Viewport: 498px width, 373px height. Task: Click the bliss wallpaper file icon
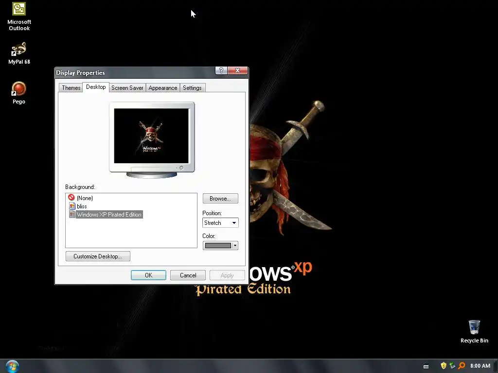tap(72, 206)
